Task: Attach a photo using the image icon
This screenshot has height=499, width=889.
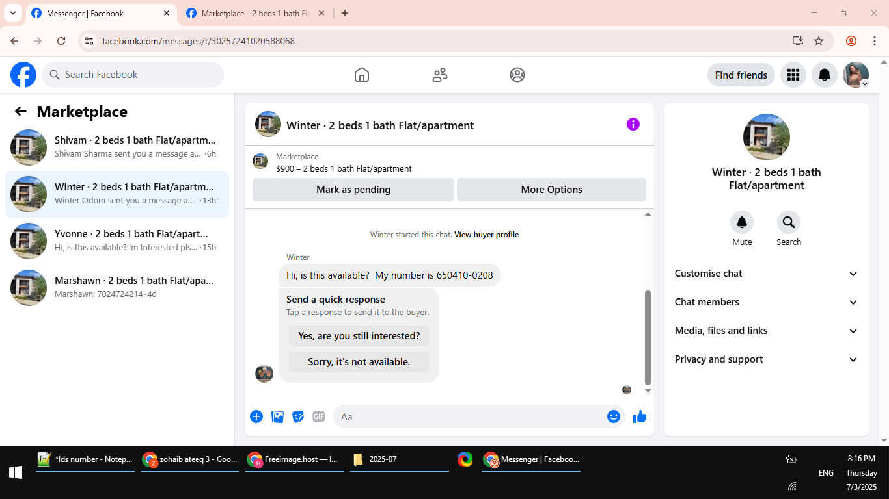Action: point(277,416)
